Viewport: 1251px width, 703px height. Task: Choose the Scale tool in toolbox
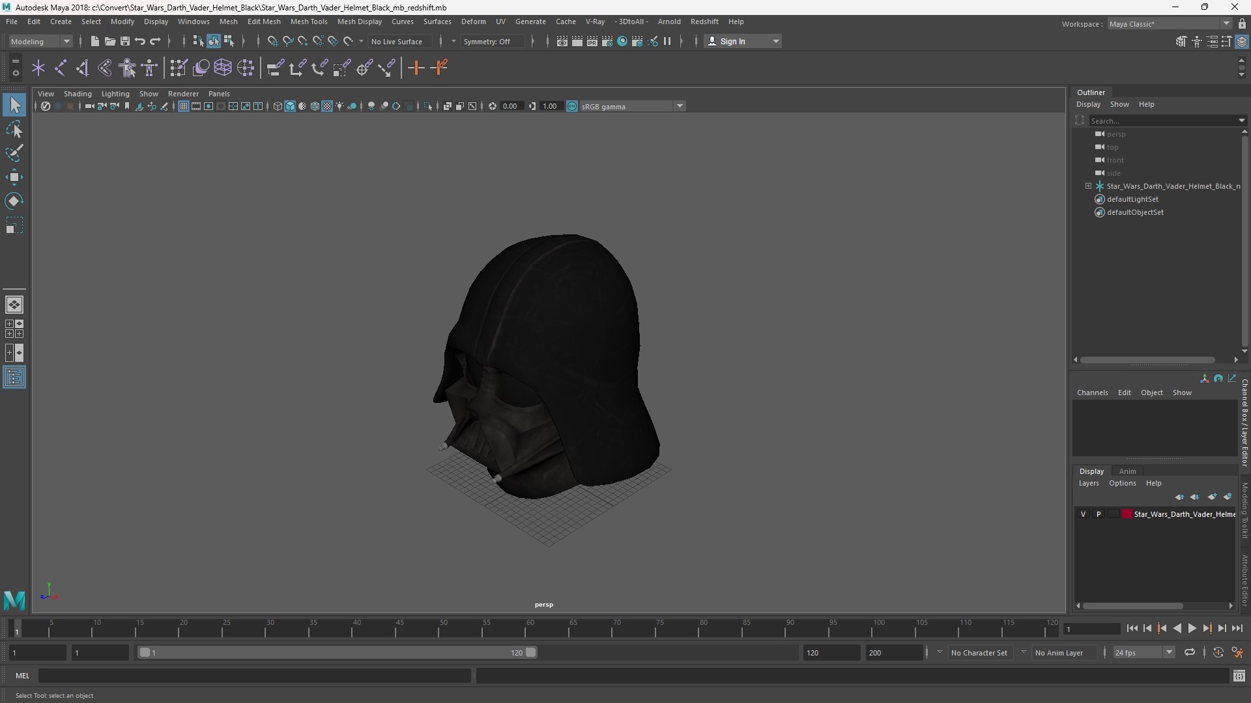pyautogui.click(x=14, y=225)
